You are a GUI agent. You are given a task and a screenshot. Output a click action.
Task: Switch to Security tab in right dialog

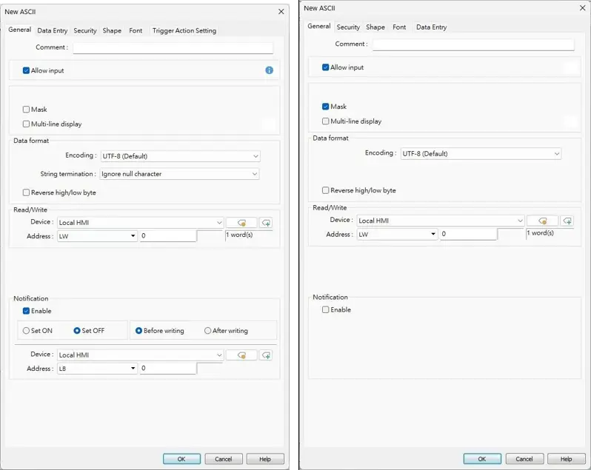tap(348, 27)
